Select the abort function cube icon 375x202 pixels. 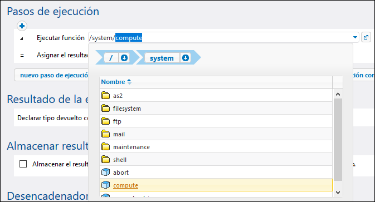[105, 172]
